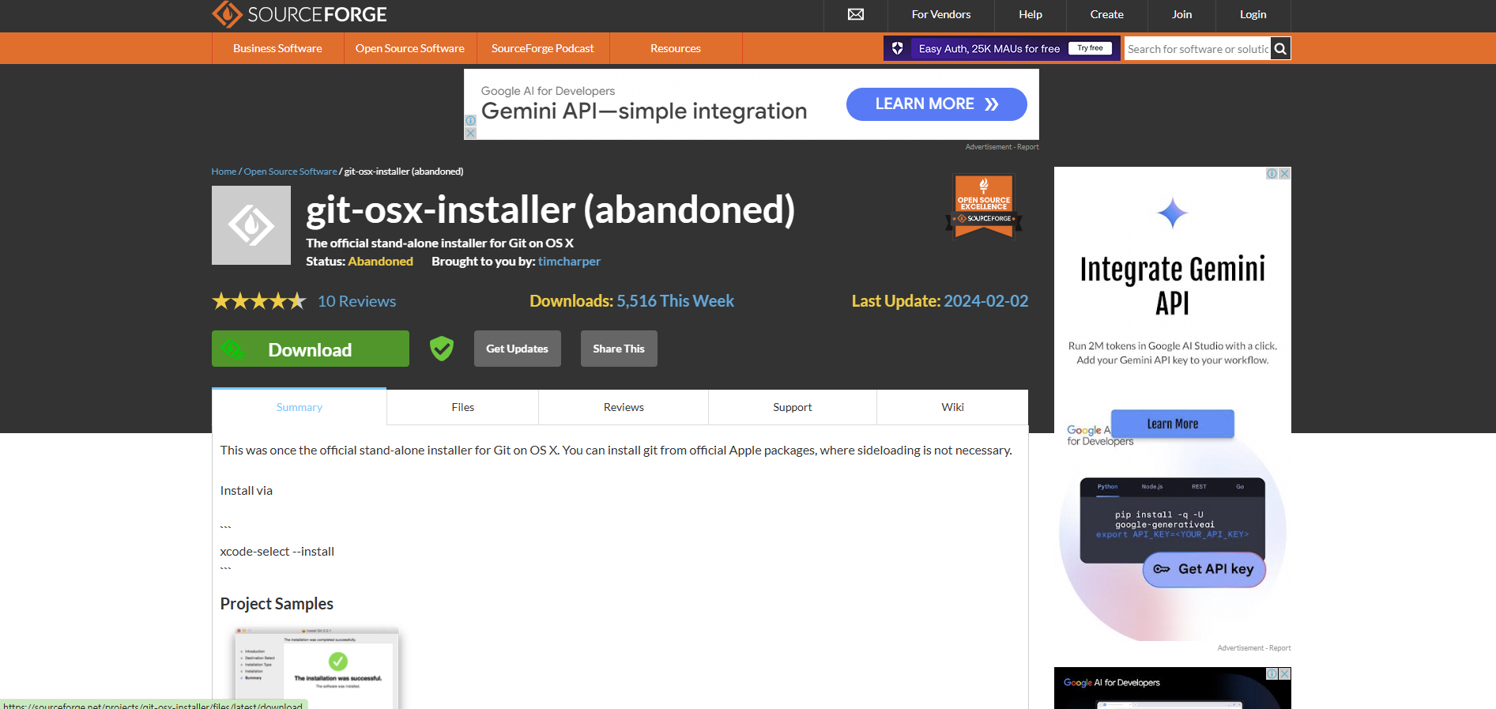Image resolution: width=1496 pixels, height=709 pixels.
Task: Close the Integrate Gemini sidebar ad
Action: point(1285,173)
